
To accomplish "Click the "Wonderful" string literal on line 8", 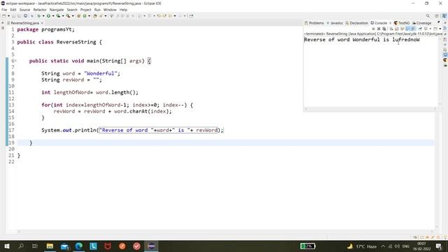I will click(x=101, y=73).
